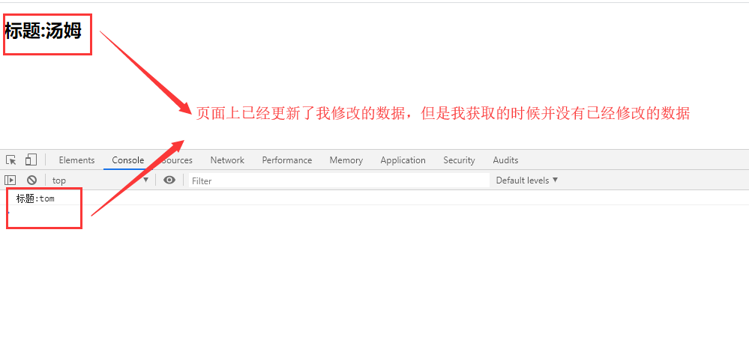Open the top context dropdown
This screenshot has height=337, width=749.
[x=100, y=180]
